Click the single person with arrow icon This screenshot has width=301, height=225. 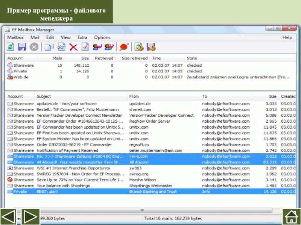[97, 47]
